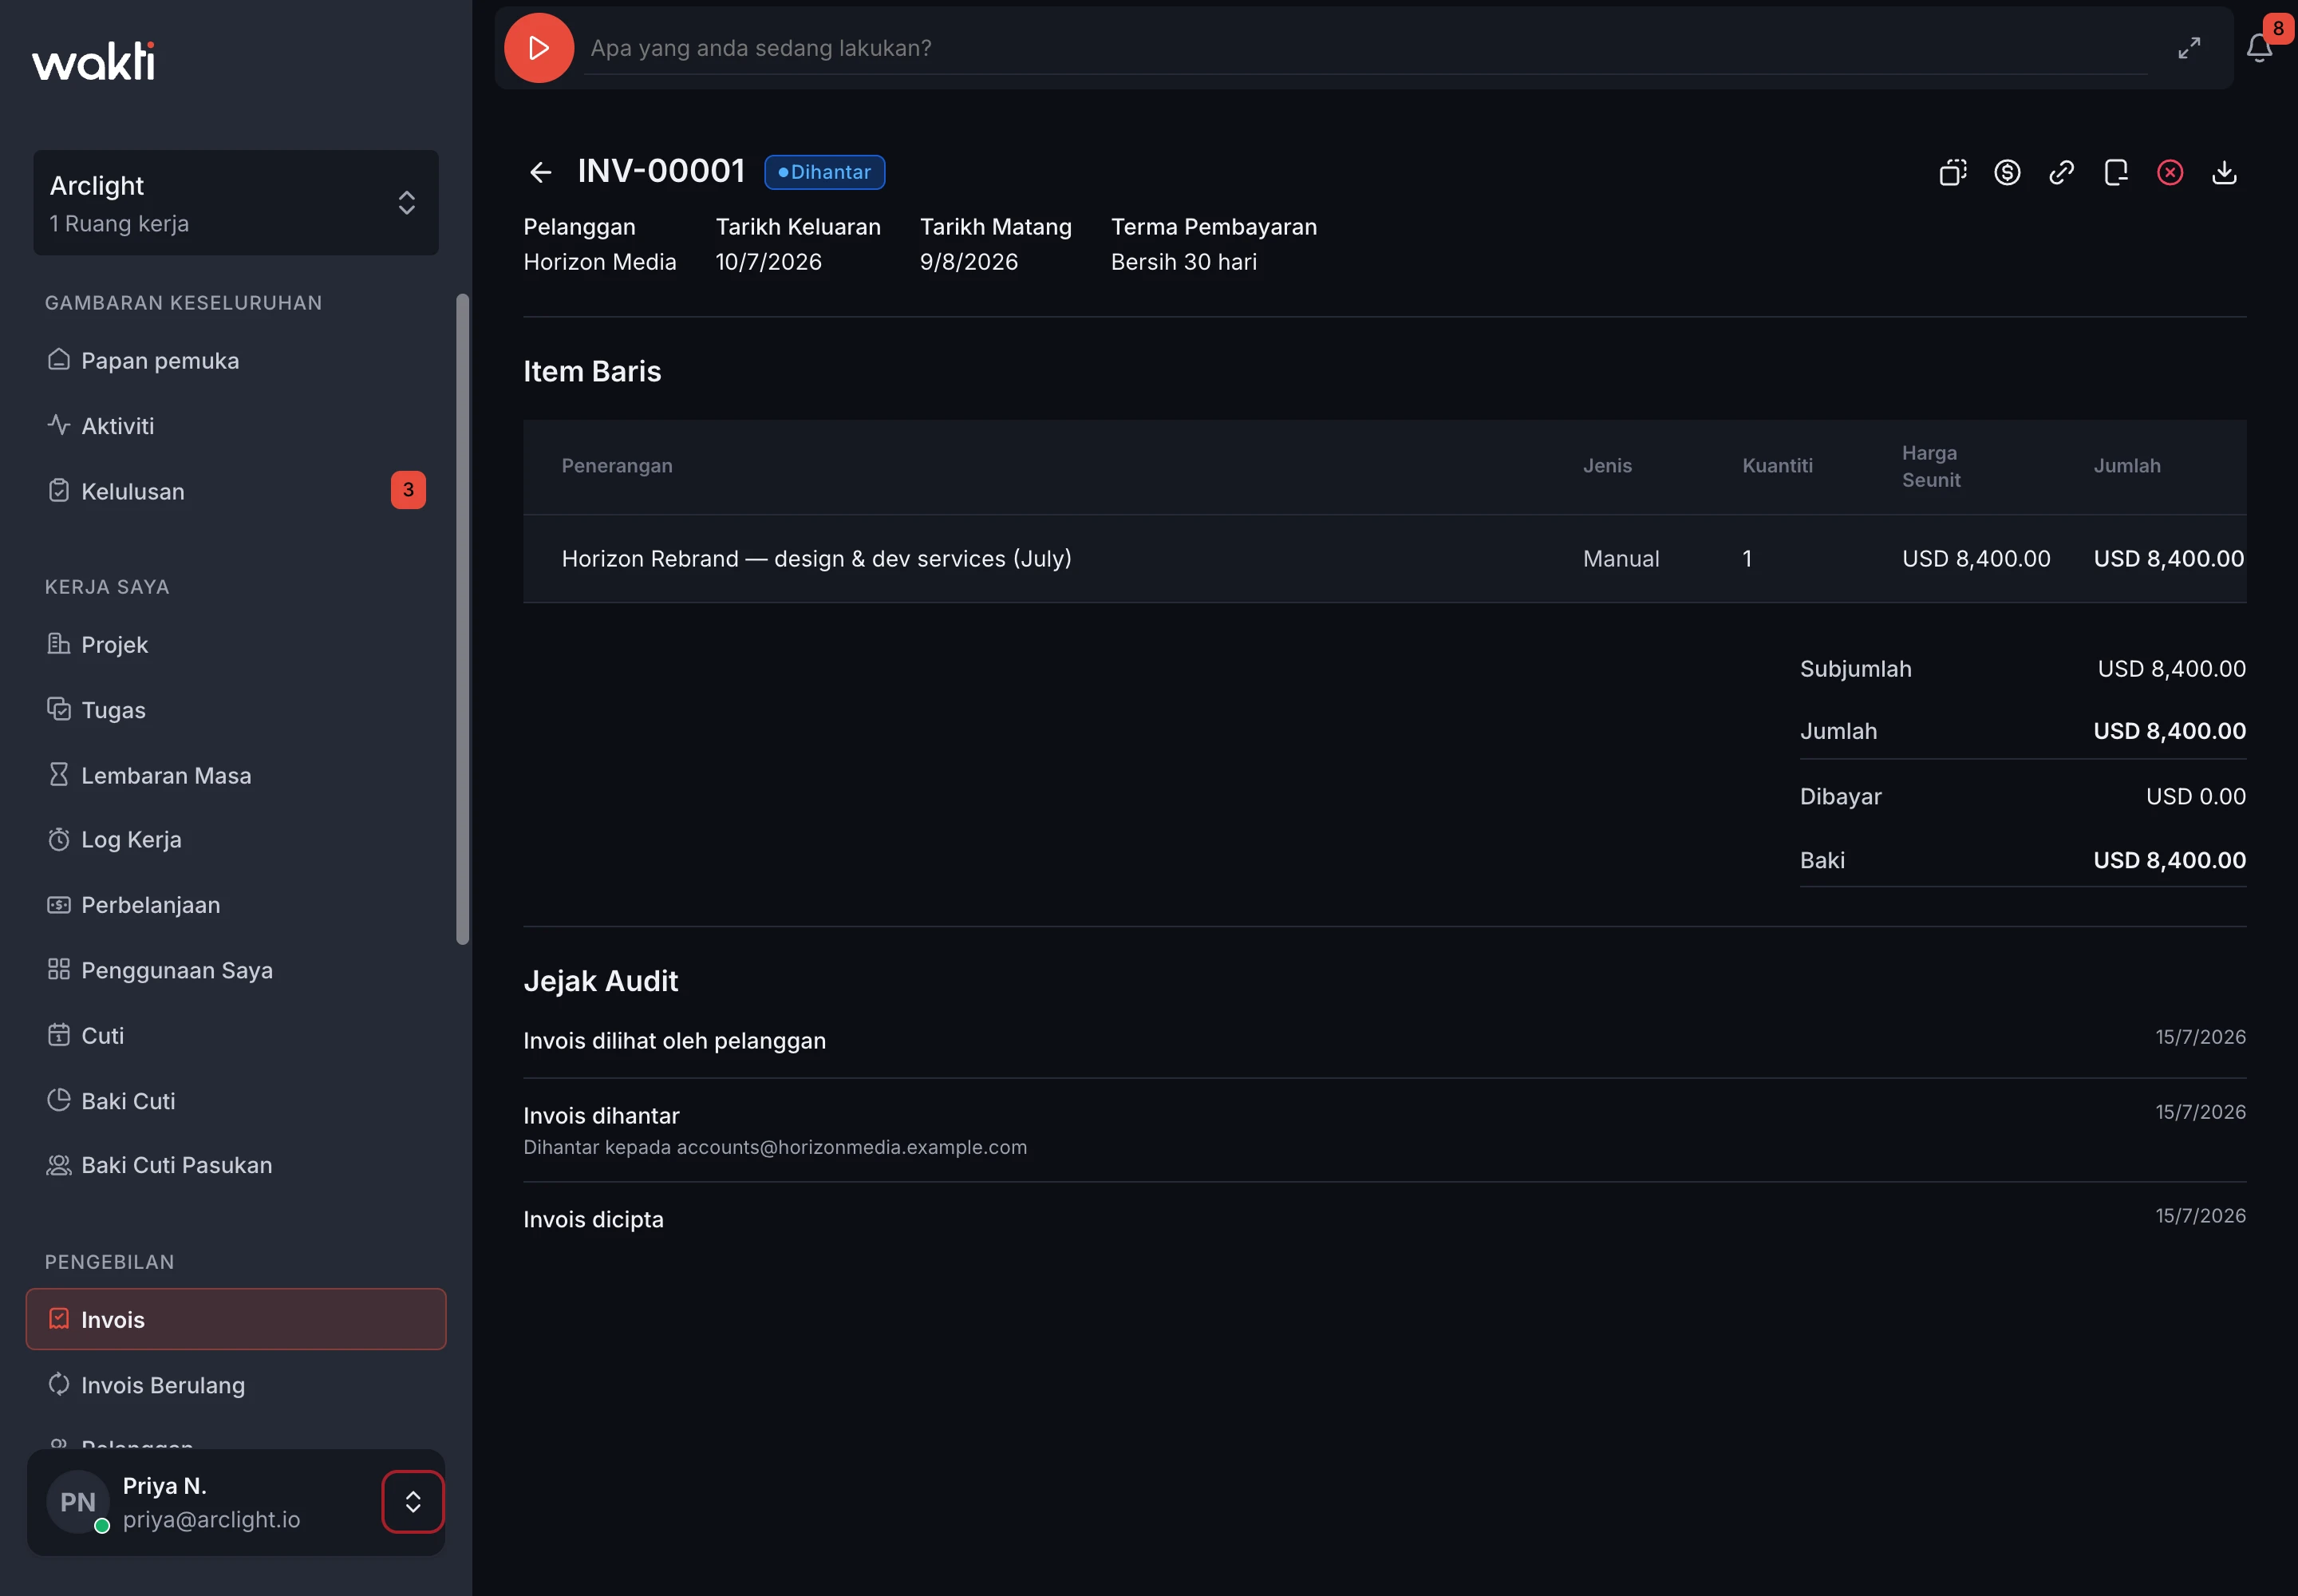
Task: Go to Aktiviti page
Action: coord(236,425)
